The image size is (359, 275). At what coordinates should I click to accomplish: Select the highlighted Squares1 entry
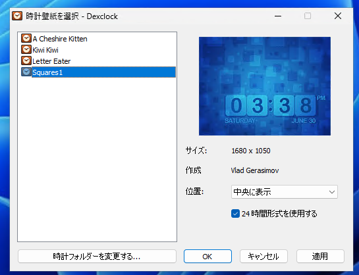tap(103, 72)
